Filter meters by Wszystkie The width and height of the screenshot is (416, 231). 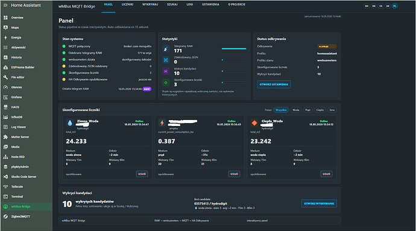tap(281, 110)
